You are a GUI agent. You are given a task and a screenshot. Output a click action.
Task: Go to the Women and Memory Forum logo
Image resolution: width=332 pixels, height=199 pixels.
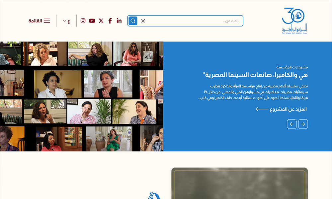coord(294,21)
